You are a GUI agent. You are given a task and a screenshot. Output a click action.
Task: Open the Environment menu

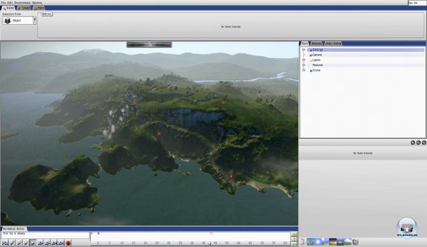(22, 3)
